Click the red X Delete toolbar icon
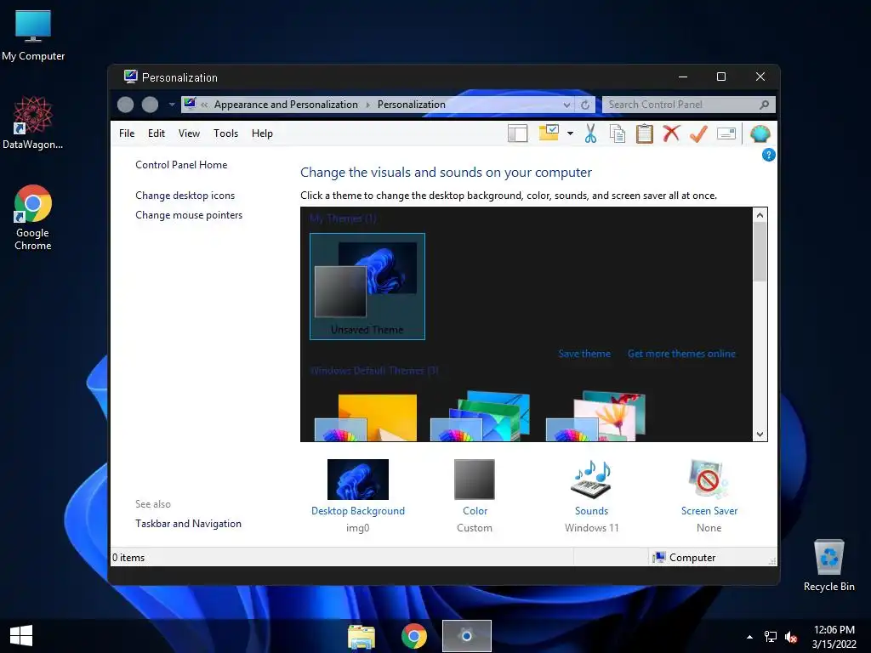This screenshot has height=653, width=871. 671,133
